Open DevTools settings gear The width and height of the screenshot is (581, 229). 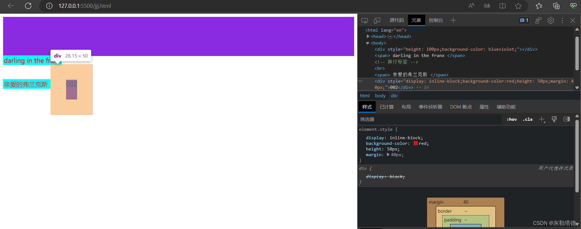551,20
